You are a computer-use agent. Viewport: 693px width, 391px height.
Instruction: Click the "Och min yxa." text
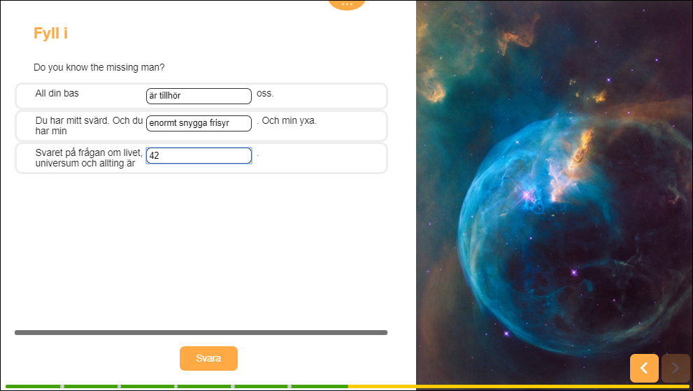tap(289, 120)
